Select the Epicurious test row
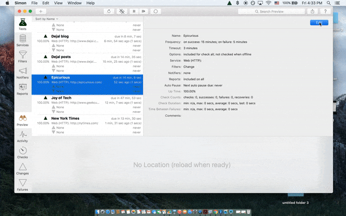The image size is (346, 216). coord(88,85)
